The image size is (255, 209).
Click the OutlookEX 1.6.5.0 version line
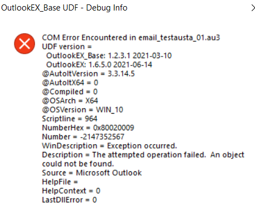pyautogui.click(x=99, y=65)
